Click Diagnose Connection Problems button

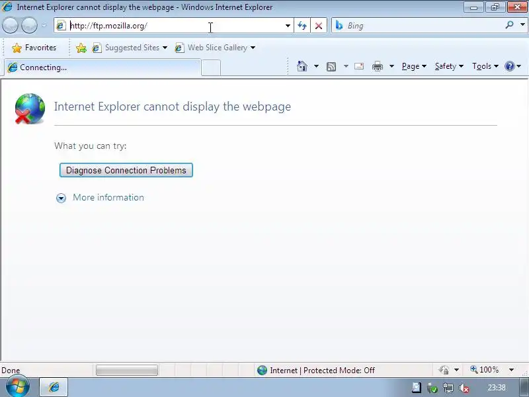[x=126, y=170]
